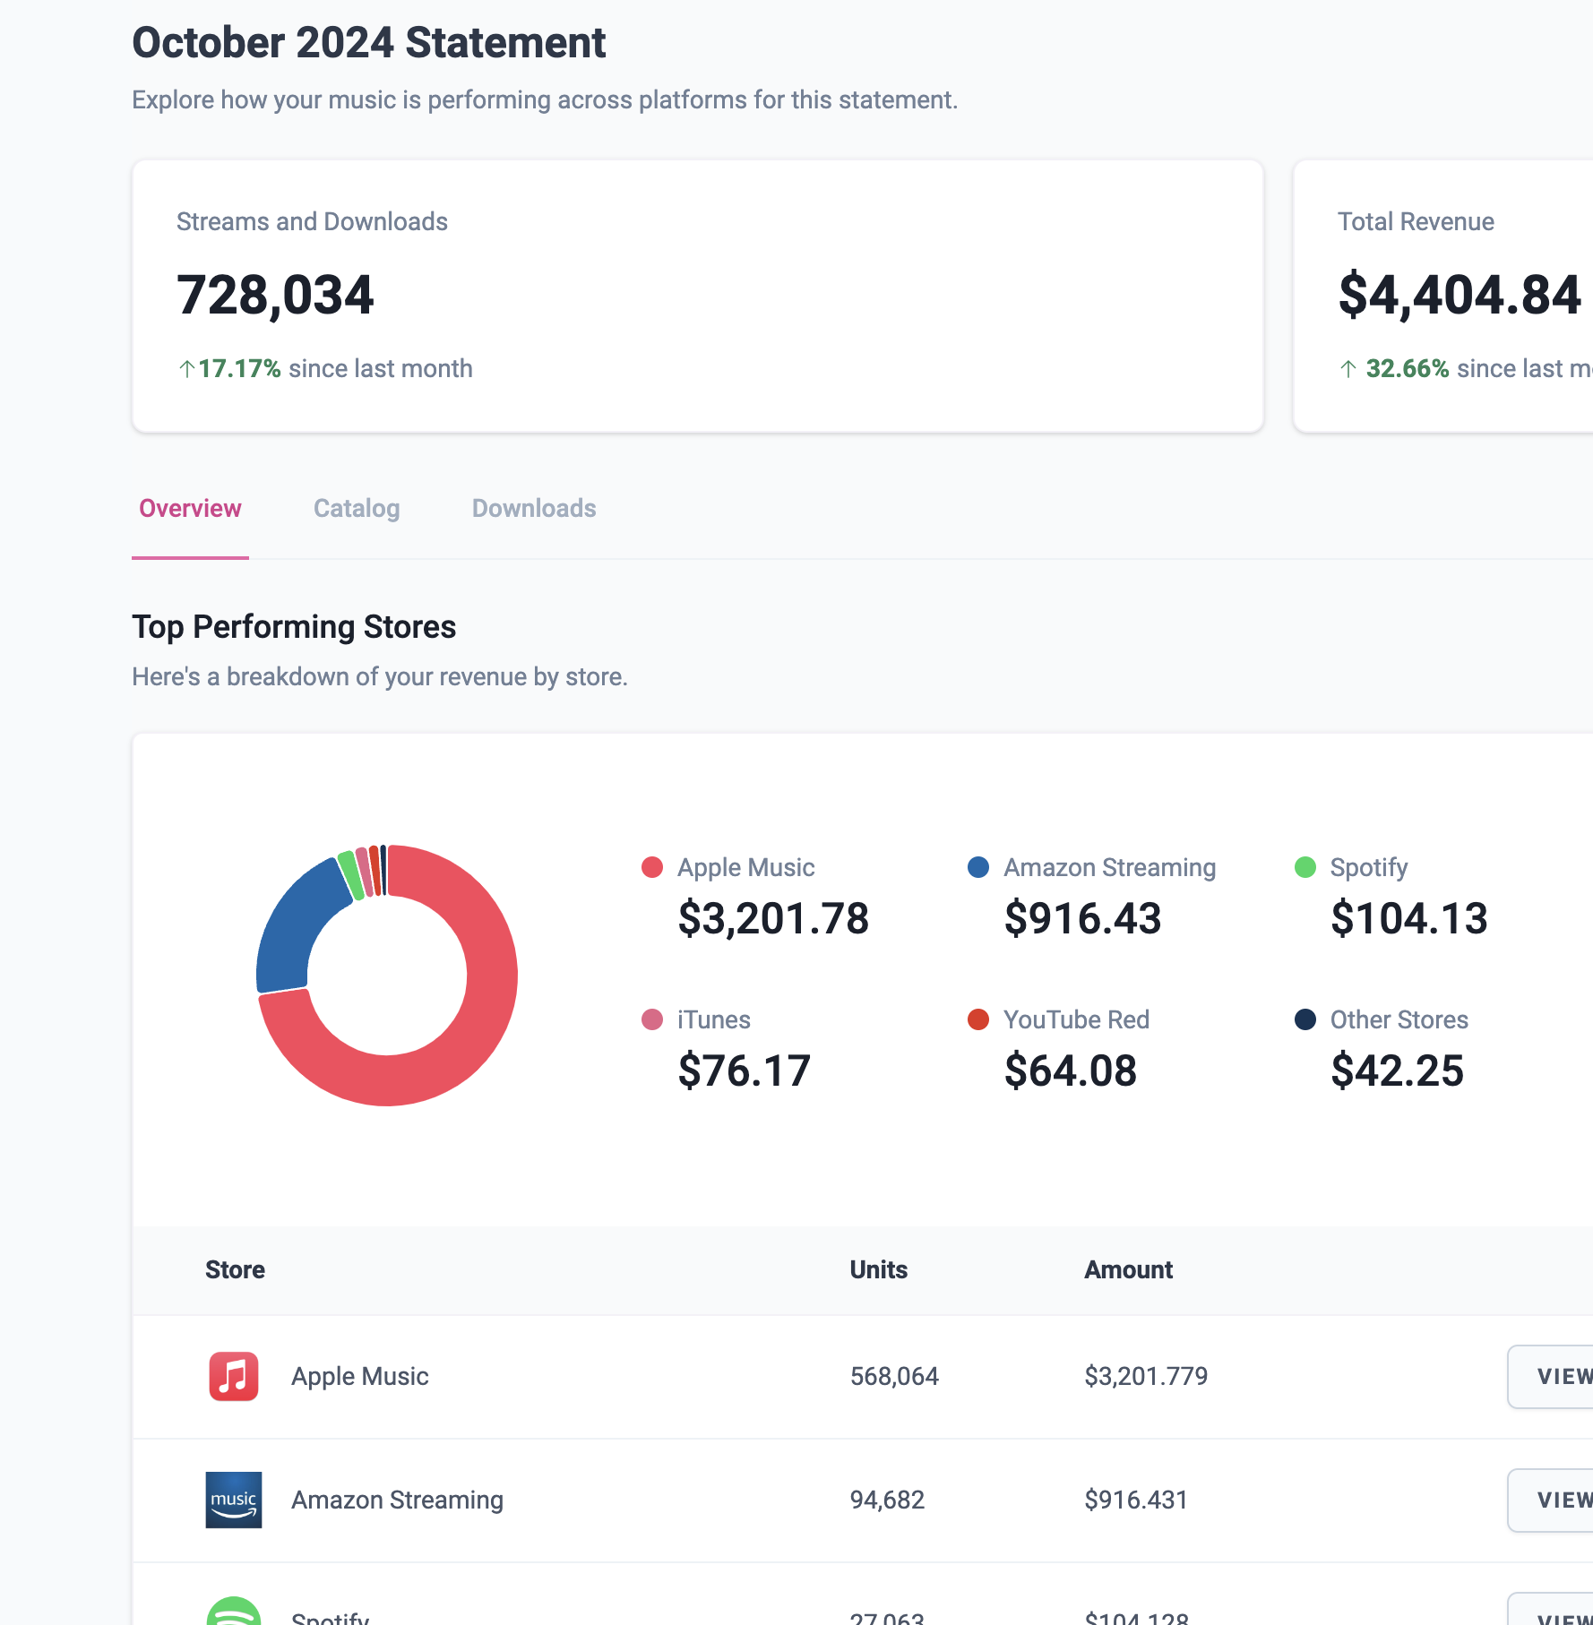Click the Amazon Music store icon

234,1500
